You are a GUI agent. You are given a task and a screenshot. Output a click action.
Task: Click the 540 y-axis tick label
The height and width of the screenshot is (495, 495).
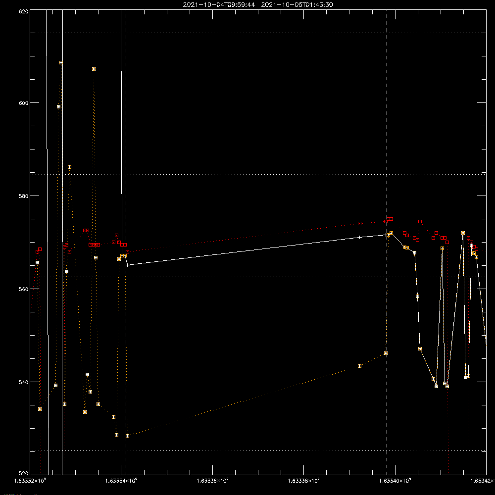tap(24, 382)
